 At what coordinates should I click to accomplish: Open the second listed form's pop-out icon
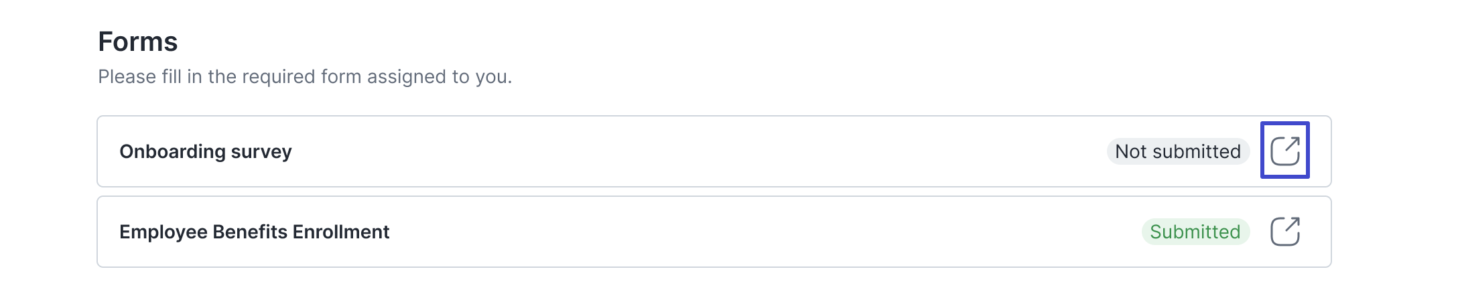[1285, 232]
